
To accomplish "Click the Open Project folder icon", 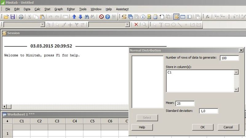I will [6, 17].
